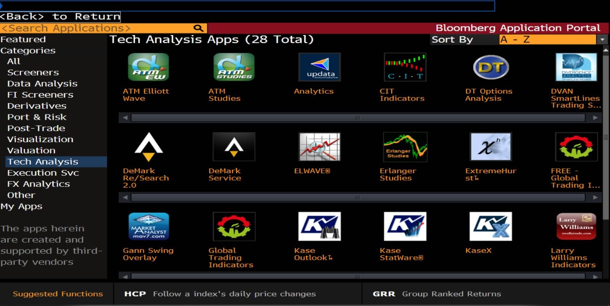Click left arrow of third row scrollbar
The image size is (610, 306).
pyautogui.click(x=125, y=277)
